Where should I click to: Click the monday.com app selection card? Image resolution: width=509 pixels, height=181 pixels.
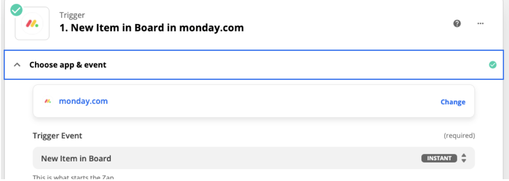pyautogui.click(x=254, y=101)
